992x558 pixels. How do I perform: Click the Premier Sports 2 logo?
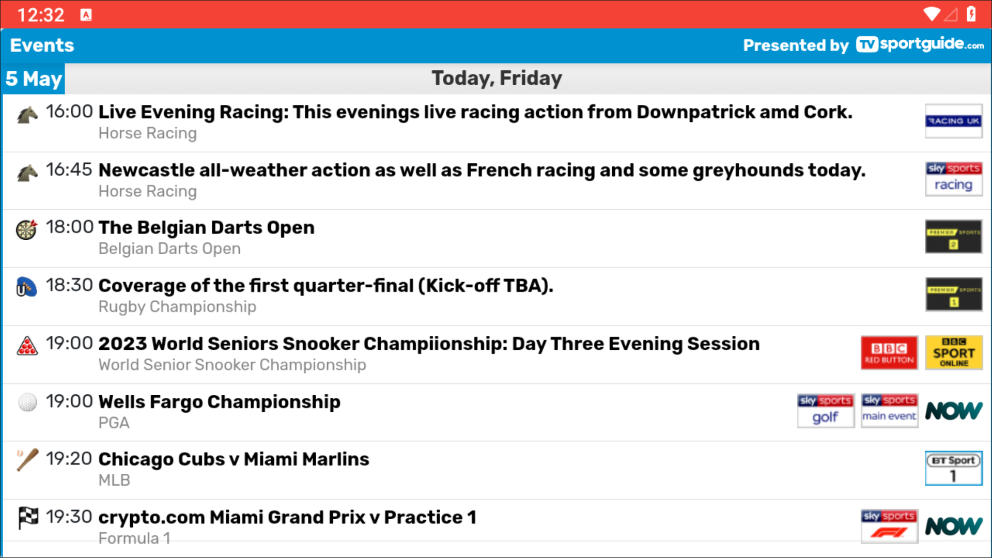tap(953, 237)
